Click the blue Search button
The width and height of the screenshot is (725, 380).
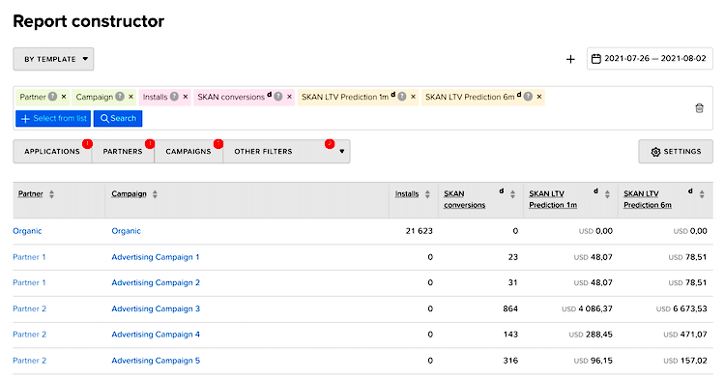pyautogui.click(x=118, y=118)
